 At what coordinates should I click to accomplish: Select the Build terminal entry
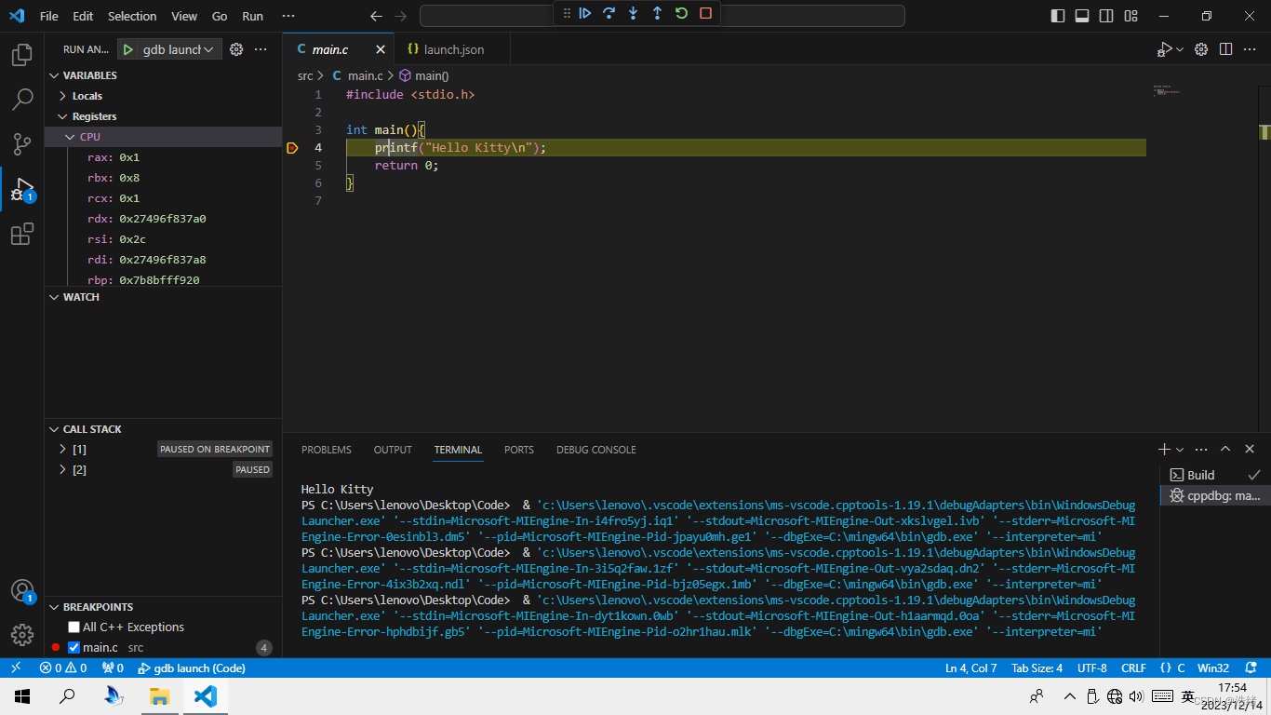coord(1200,475)
